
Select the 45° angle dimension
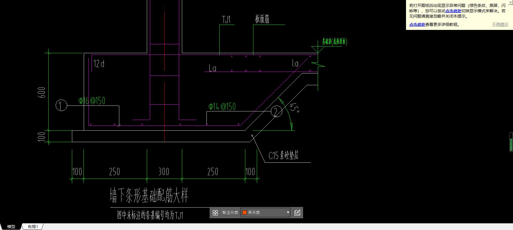click(x=294, y=107)
